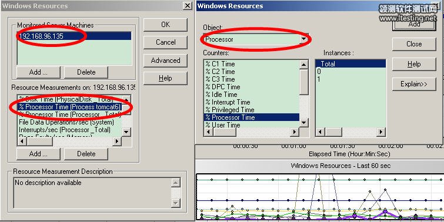Click down arrow of Resource Measurements scrollbar
This screenshot has width=444, height=222.
click(x=126, y=132)
